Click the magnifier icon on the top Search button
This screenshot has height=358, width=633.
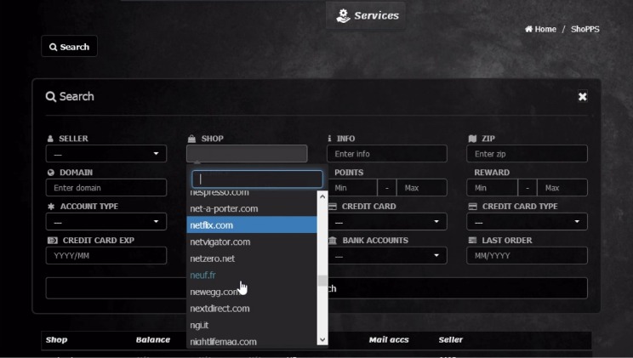(54, 48)
